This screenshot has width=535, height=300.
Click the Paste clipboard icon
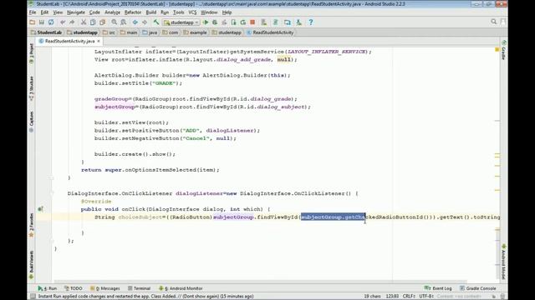[x=102, y=22]
